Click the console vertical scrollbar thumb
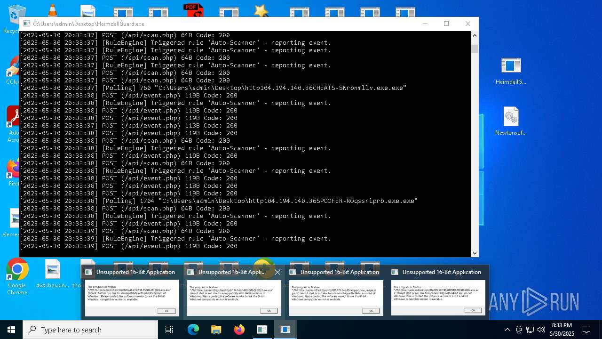 tap(475, 48)
